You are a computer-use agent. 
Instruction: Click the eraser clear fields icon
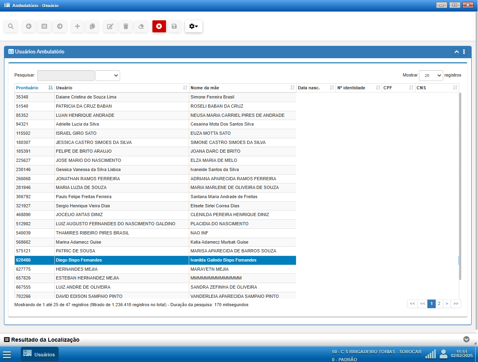tap(141, 26)
